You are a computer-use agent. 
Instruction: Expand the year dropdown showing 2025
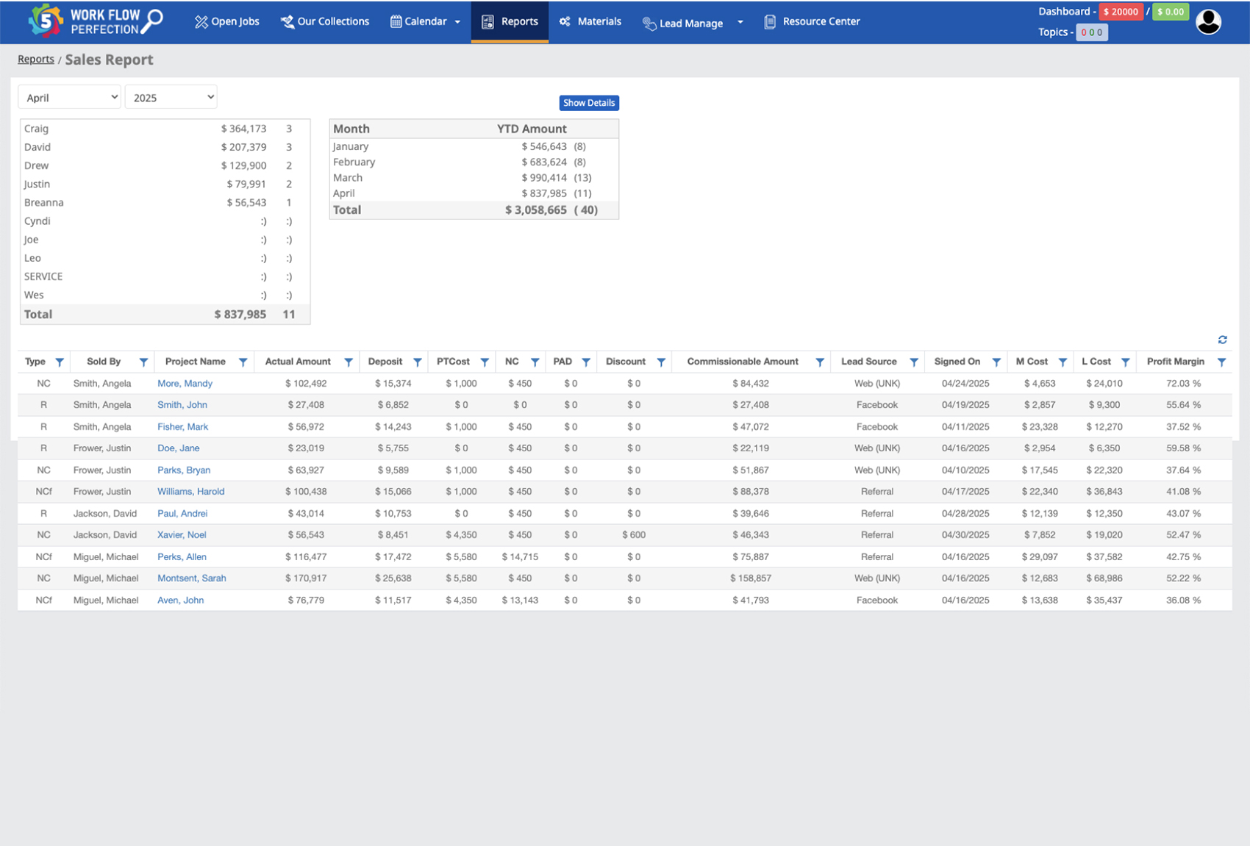(171, 97)
